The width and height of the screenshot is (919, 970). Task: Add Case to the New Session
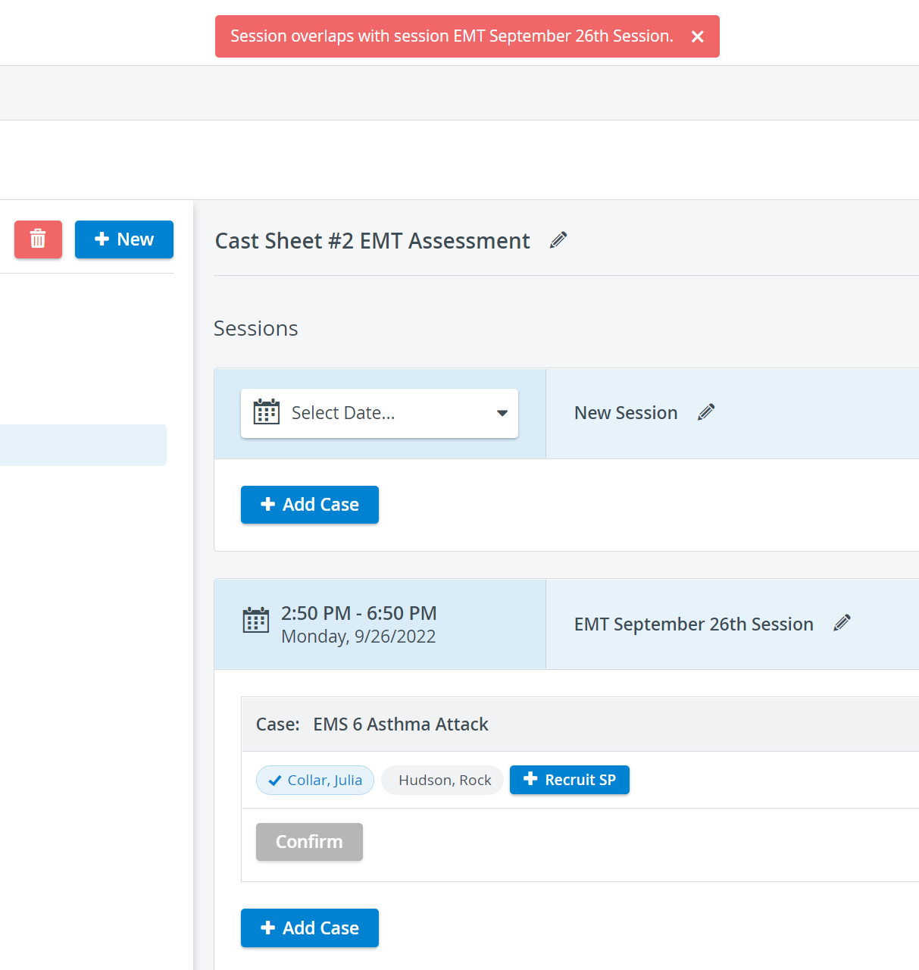pyautogui.click(x=310, y=505)
